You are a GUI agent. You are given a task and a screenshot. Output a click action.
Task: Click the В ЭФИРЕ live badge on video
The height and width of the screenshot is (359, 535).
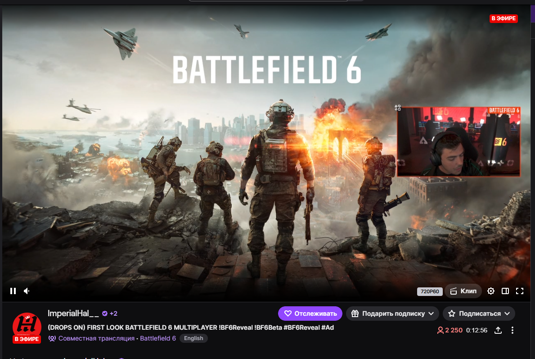(x=504, y=18)
